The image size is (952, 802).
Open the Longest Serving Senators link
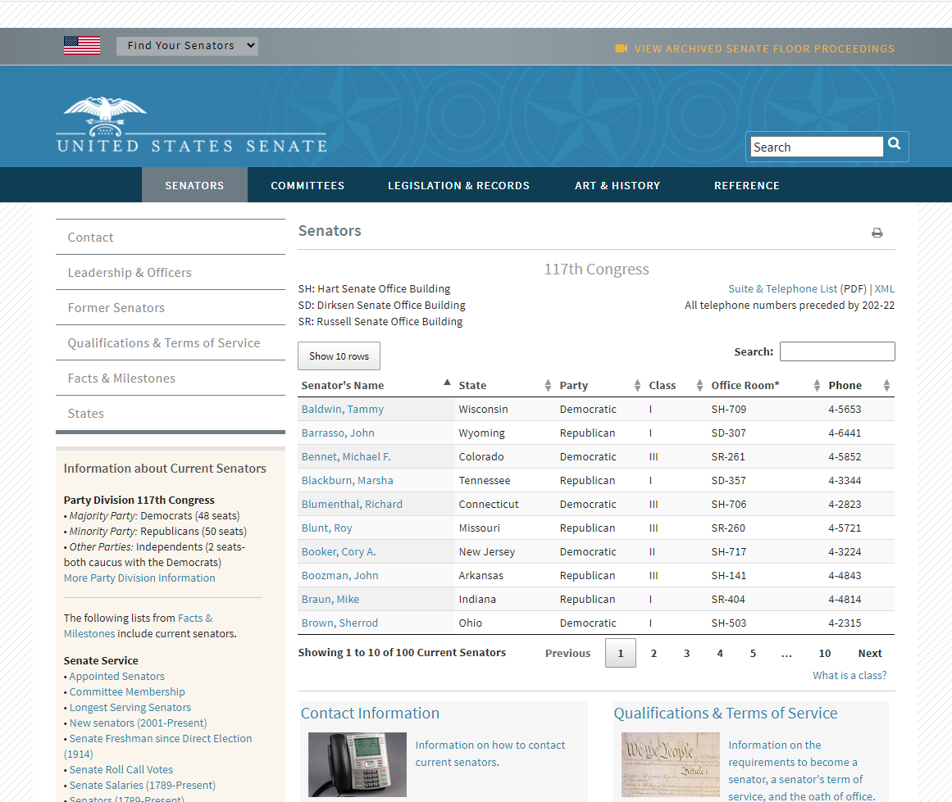pyautogui.click(x=130, y=707)
